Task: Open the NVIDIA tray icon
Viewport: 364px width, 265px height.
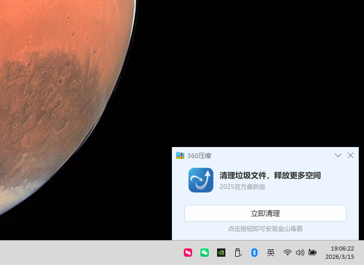Action: click(x=221, y=253)
